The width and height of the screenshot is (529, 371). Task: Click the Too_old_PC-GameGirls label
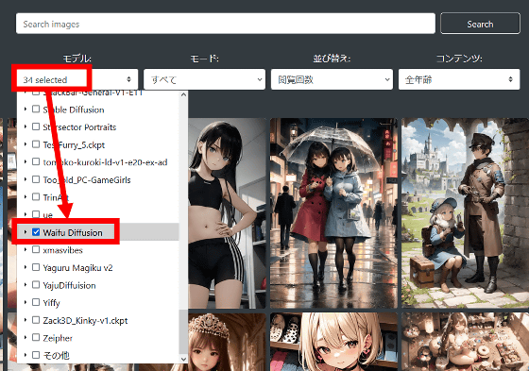point(87,179)
